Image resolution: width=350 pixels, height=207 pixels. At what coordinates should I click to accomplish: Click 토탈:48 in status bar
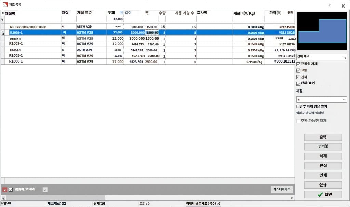[5, 203]
